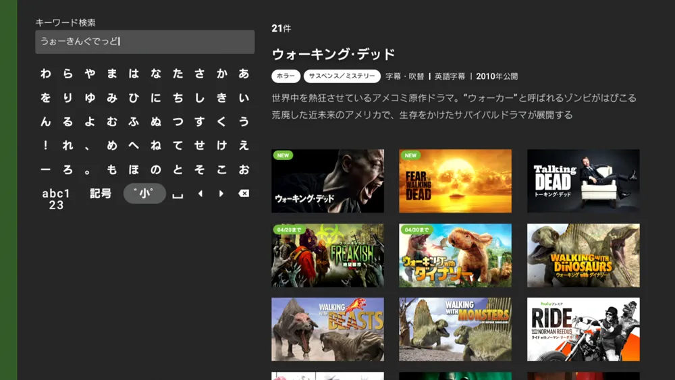
Task: Open the Walking with Monsters thumbnail
Action: pos(456,329)
